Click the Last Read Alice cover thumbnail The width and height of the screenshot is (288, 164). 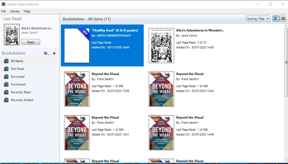click(12, 34)
